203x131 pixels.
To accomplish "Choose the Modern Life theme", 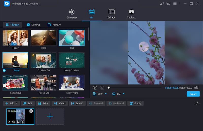I will coord(43,83).
